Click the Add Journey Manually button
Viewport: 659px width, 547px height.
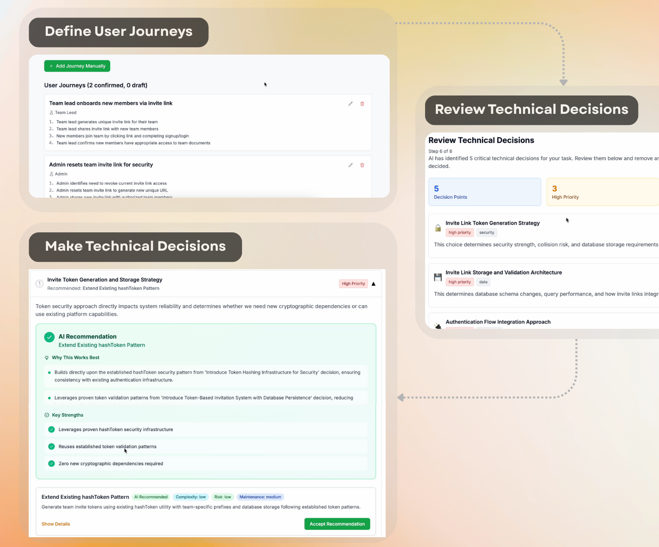pyautogui.click(x=77, y=66)
